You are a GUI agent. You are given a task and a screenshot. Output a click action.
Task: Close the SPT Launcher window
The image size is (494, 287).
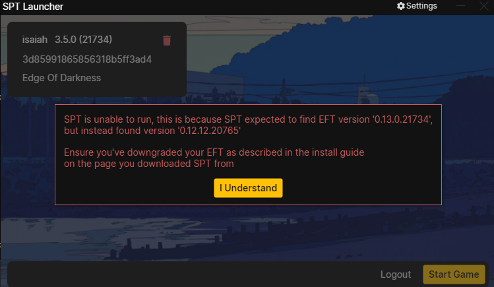coord(484,6)
